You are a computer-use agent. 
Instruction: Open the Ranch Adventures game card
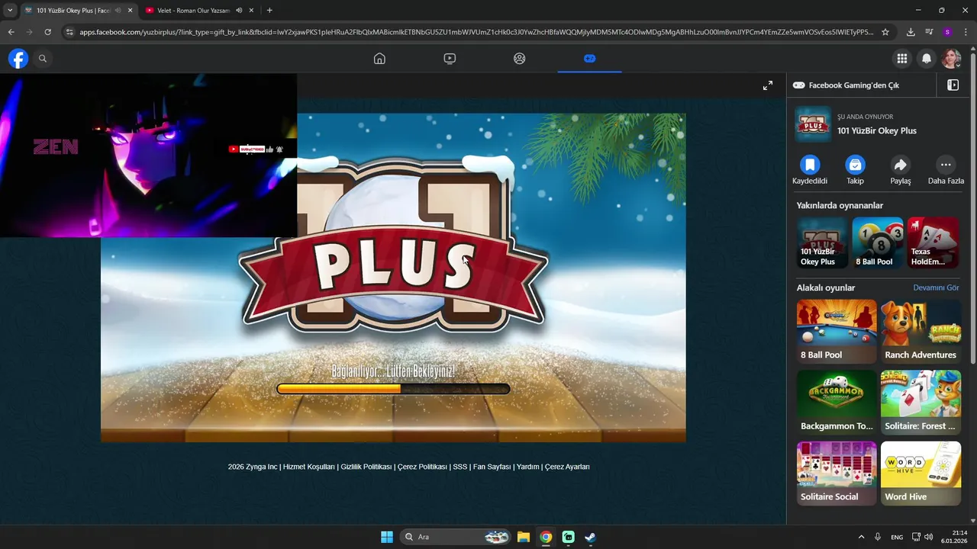pyautogui.click(x=921, y=332)
